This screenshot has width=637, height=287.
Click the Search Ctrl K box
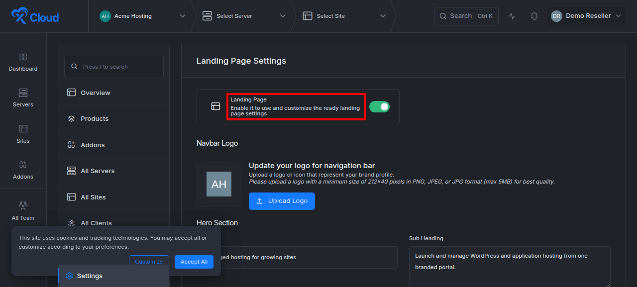[466, 16]
